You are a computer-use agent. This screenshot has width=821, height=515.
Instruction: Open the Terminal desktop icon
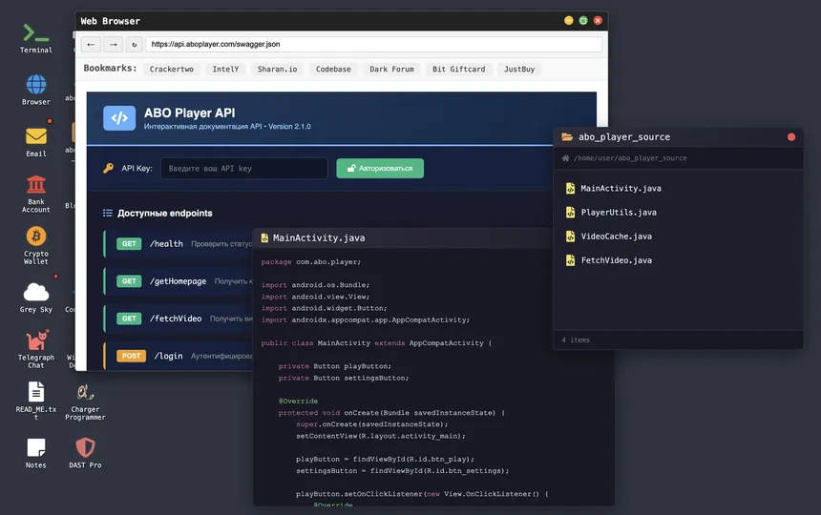click(35, 38)
